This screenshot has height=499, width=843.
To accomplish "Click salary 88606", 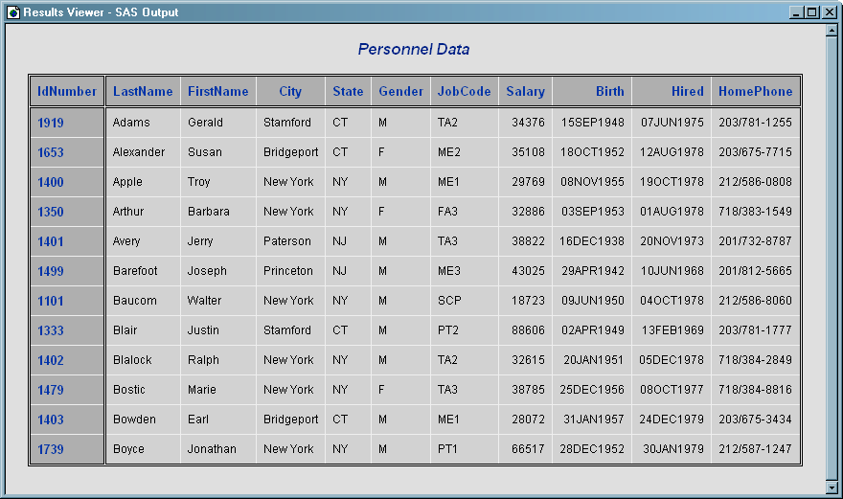I will coord(528,330).
